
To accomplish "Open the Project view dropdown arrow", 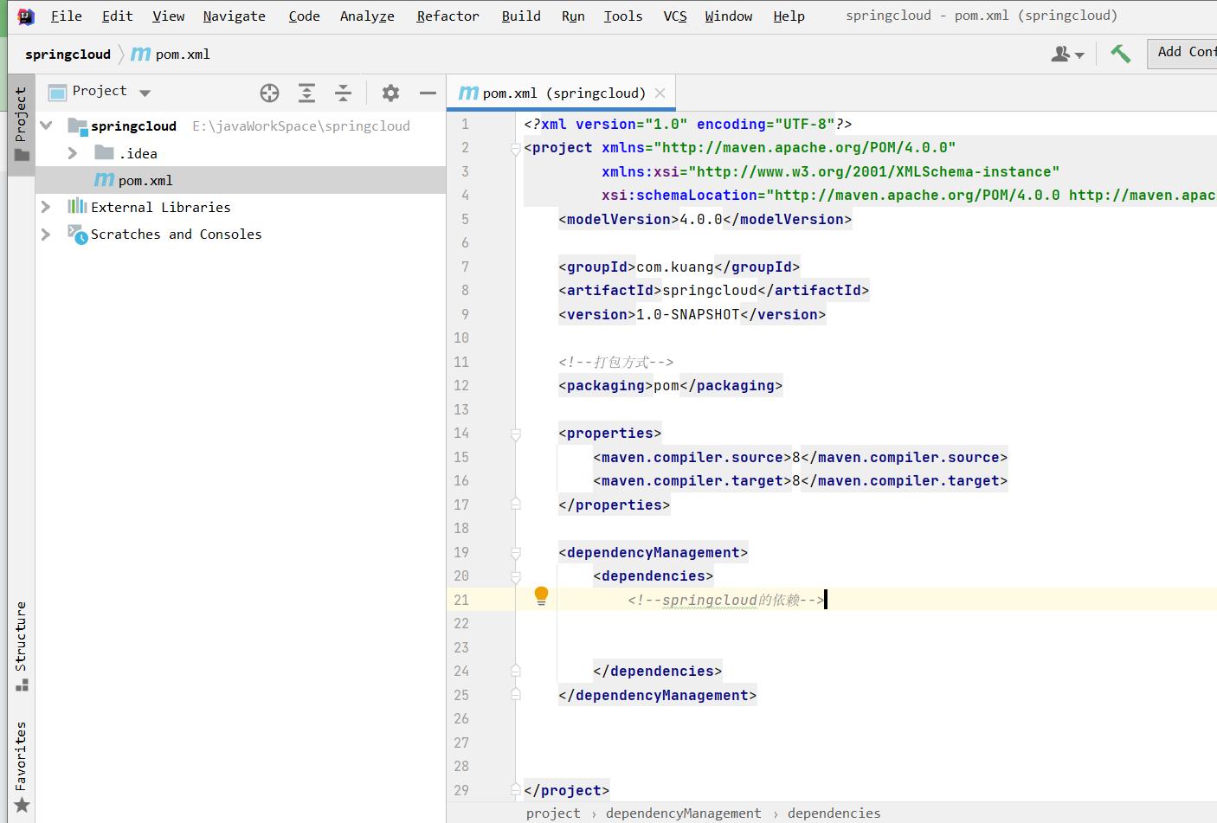I will coord(145,93).
